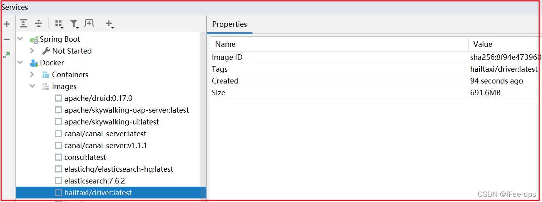The height and width of the screenshot is (202, 542).
Task: Click the Spring Boot leaf icon
Action: coord(34,39)
